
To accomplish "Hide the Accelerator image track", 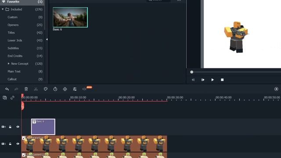I will 18,144.
